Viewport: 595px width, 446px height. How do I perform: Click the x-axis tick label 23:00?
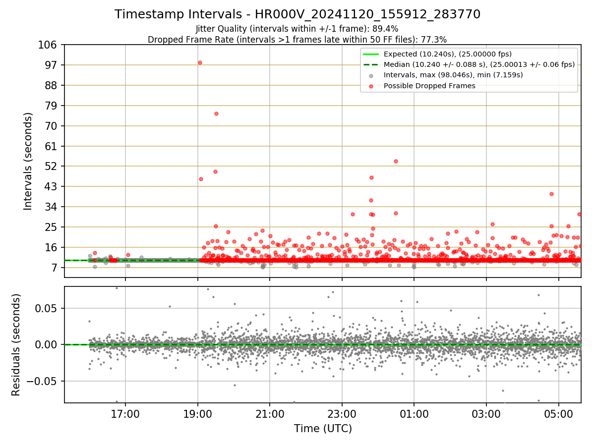(x=342, y=413)
